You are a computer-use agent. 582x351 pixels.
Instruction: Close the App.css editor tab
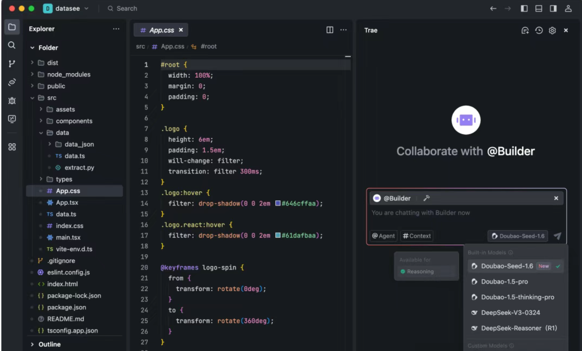tap(181, 30)
